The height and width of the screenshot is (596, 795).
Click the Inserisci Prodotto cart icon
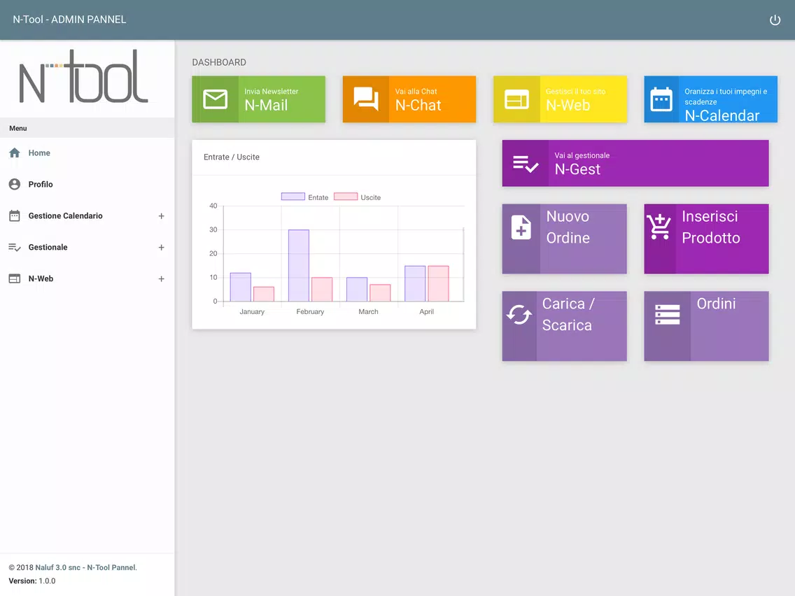[x=659, y=227]
